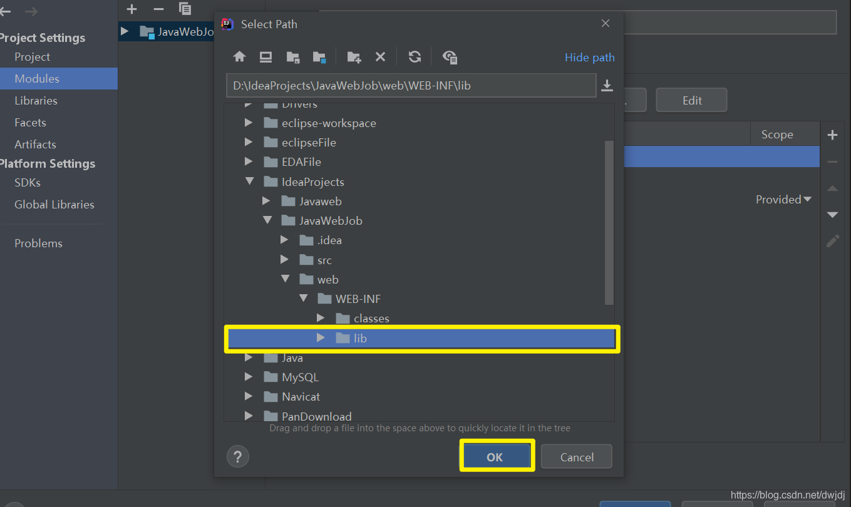The height and width of the screenshot is (507, 851).
Task: Click the copy module icon
Action: [x=185, y=9]
